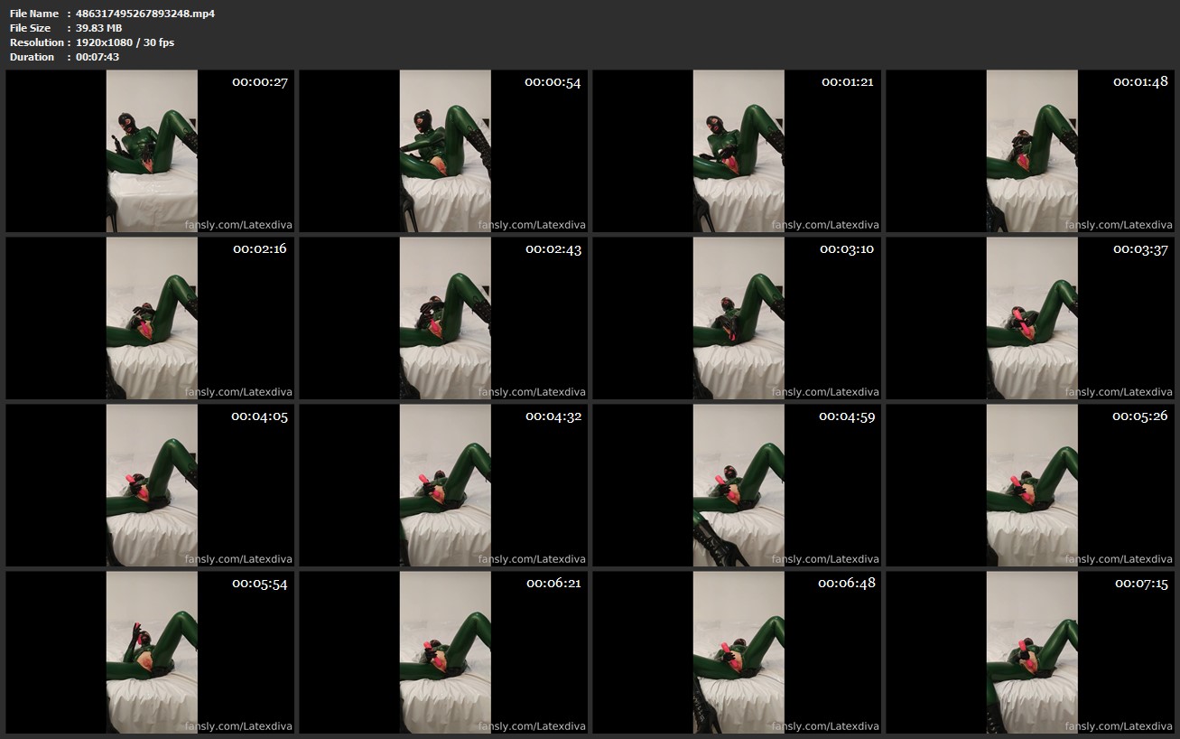Select the thumbnail frame stamped 00:00:27
The height and width of the screenshot is (739, 1180).
(x=150, y=151)
